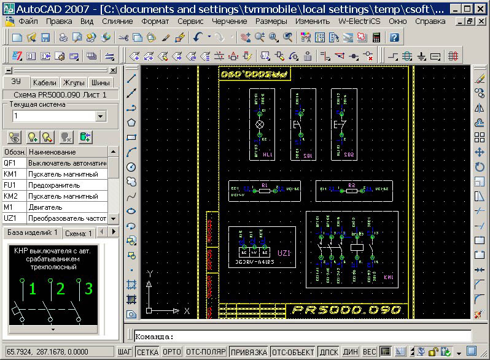Click the Array tool icon

[480, 137]
